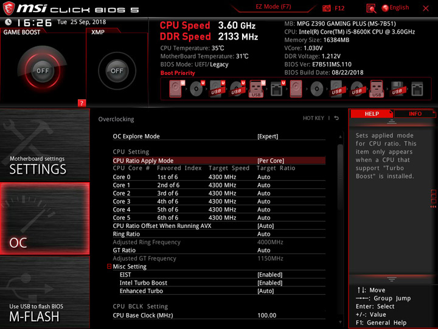Image resolution: width=438 pixels, height=329 pixels.
Task: Click the scrollbar up arrow
Action: pos(340,137)
